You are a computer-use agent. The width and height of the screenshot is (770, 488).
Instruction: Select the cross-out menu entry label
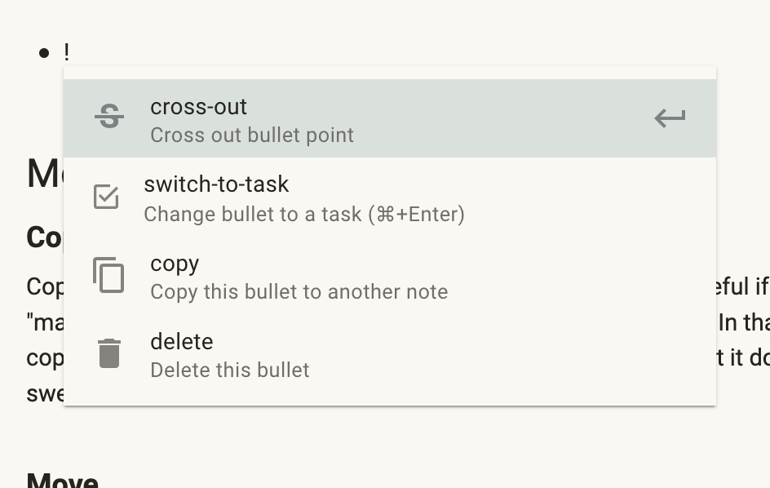click(198, 107)
